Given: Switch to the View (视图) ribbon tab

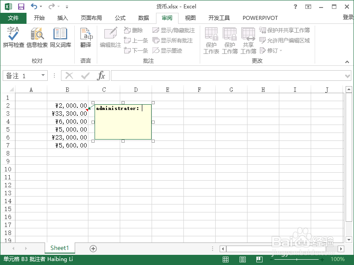Looking at the screenshot, I should tap(190, 18).
